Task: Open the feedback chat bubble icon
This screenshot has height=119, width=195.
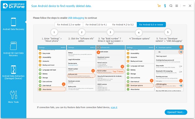Action: (x=171, y=6)
